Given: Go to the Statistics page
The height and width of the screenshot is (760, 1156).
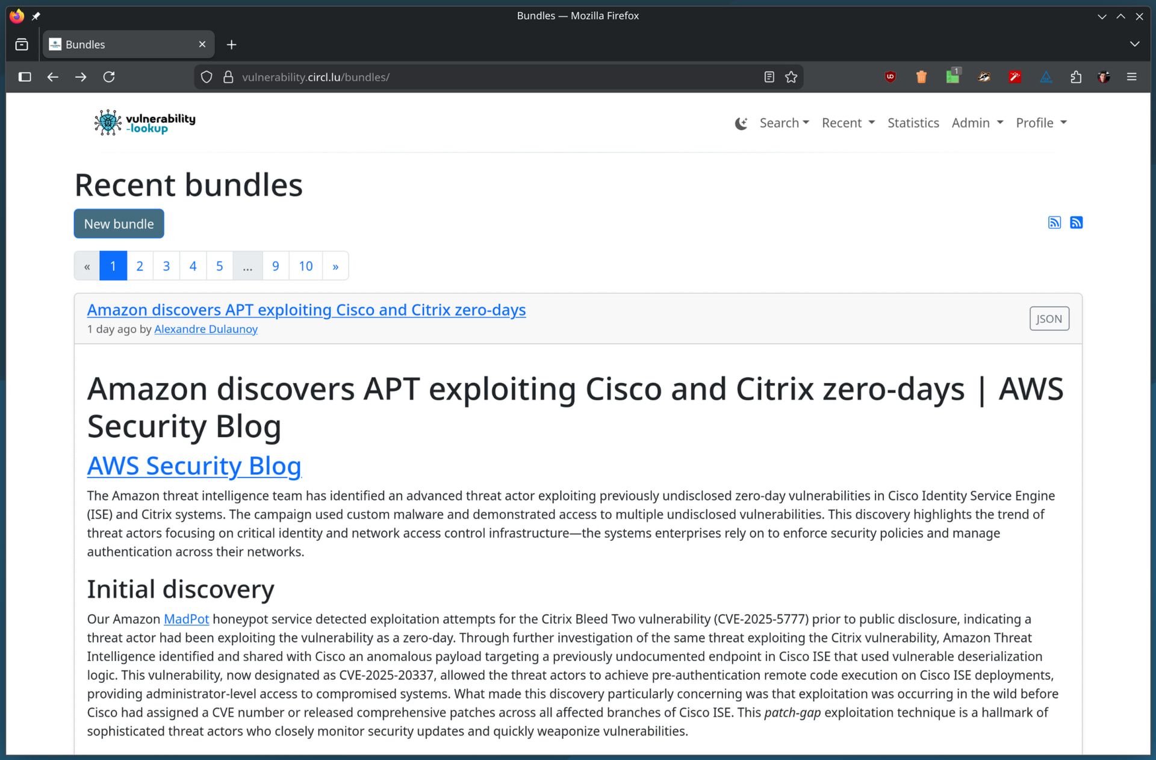Looking at the screenshot, I should click(x=913, y=123).
